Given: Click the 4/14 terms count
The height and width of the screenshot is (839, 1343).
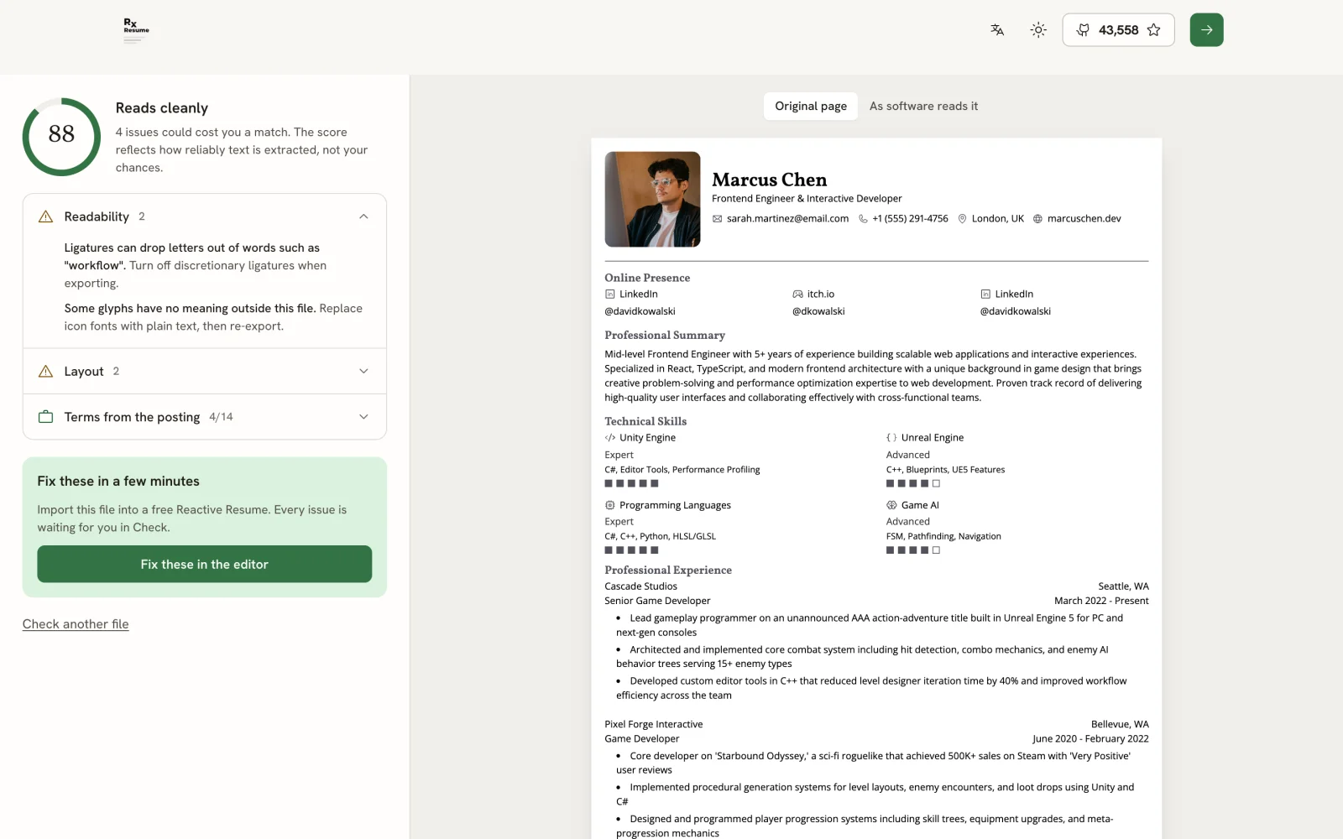Looking at the screenshot, I should [x=221, y=417].
